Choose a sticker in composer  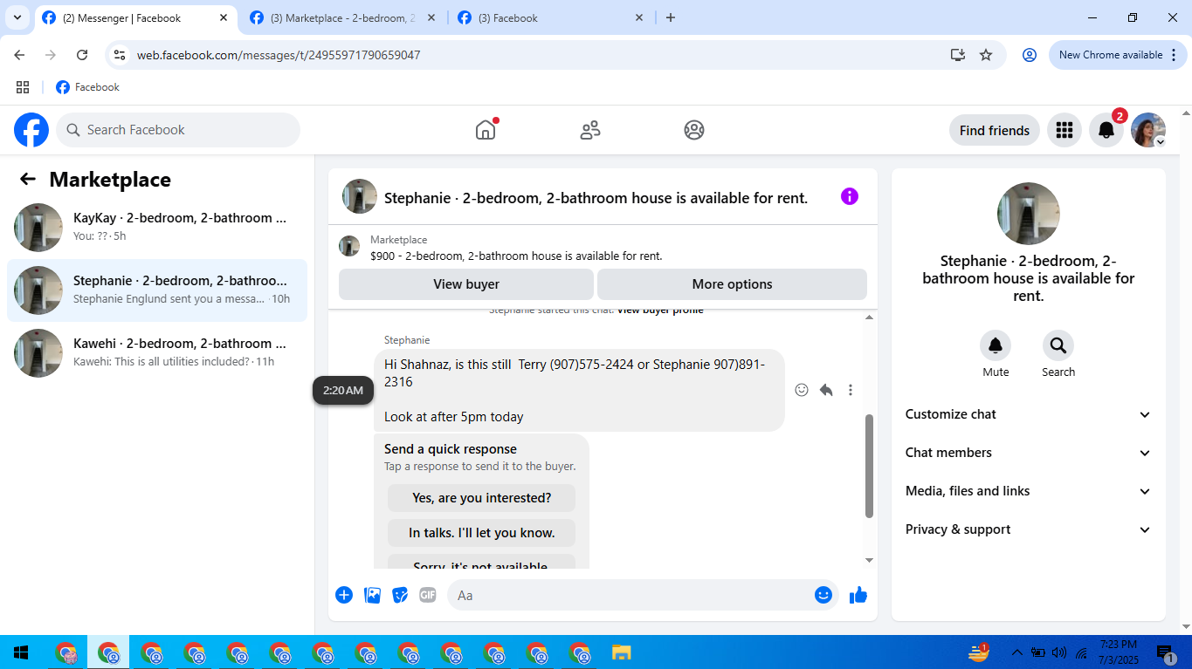(400, 595)
